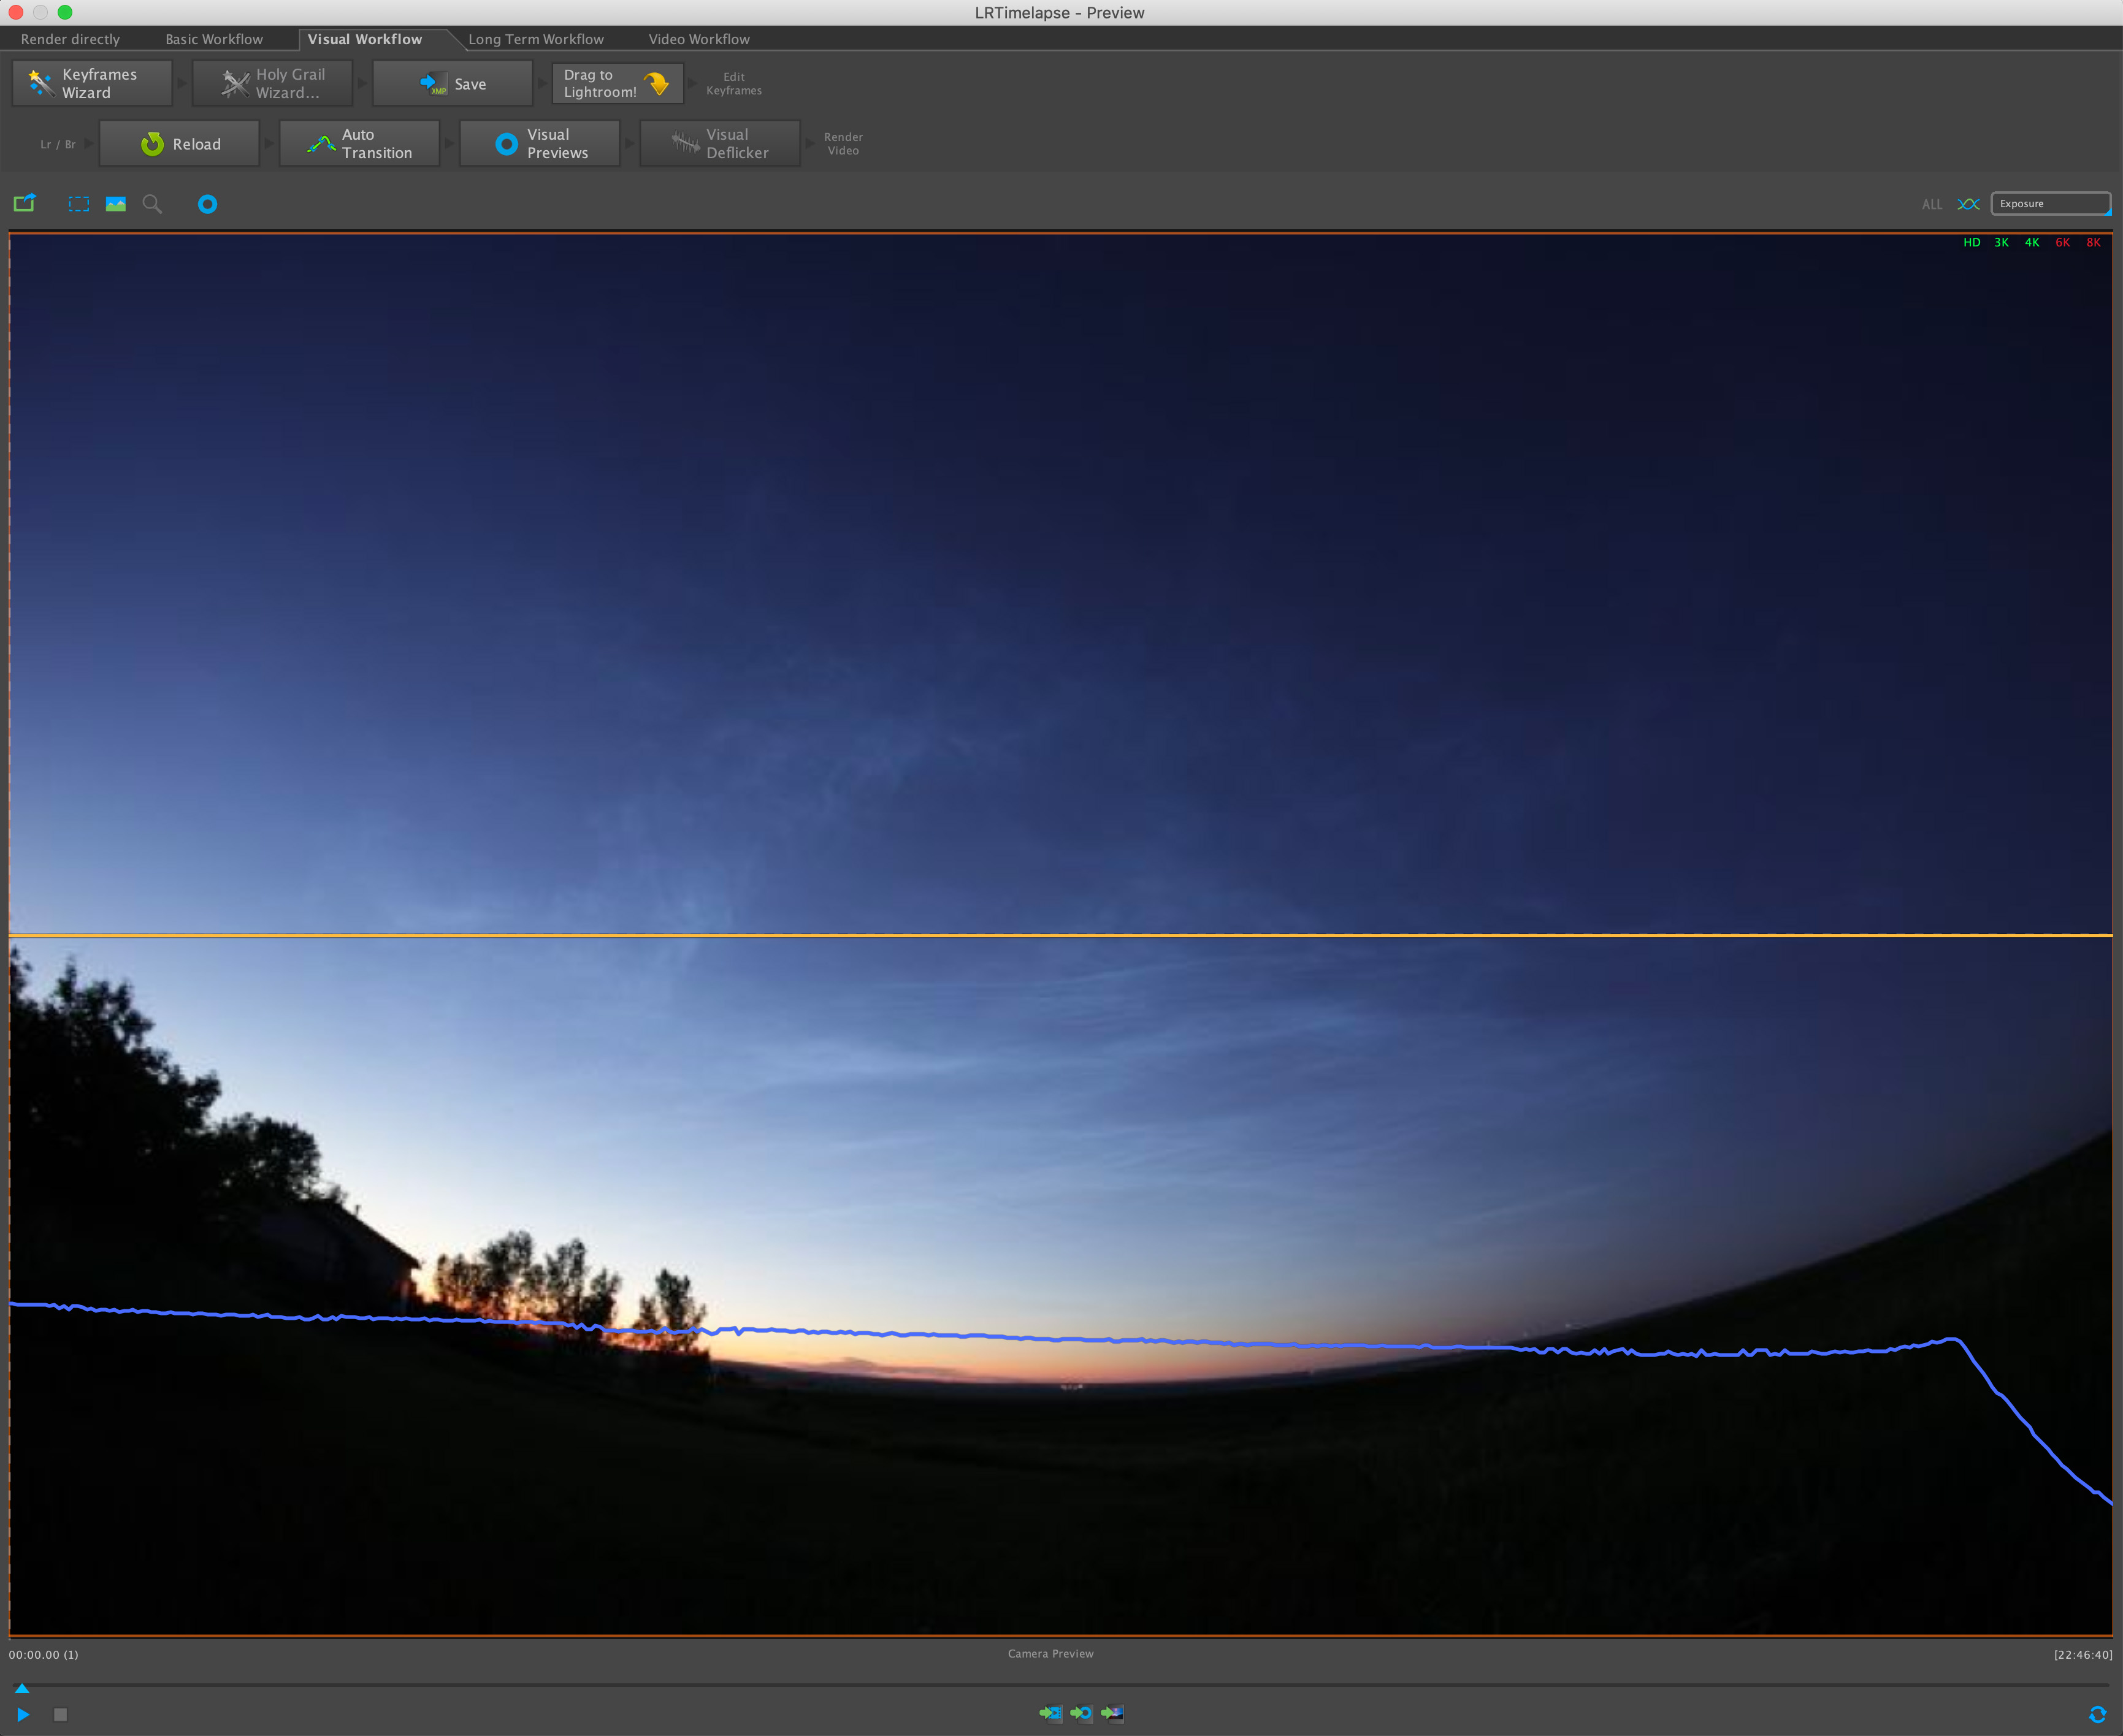Click the landscape image preview icon
The height and width of the screenshot is (1736, 2123).
point(116,204)
